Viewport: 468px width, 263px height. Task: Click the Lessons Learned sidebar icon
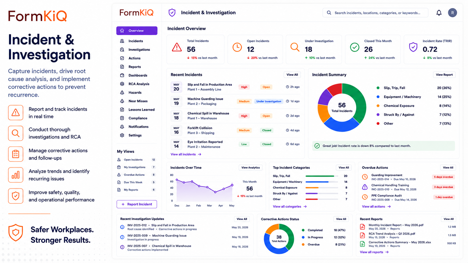pos(122,110)
